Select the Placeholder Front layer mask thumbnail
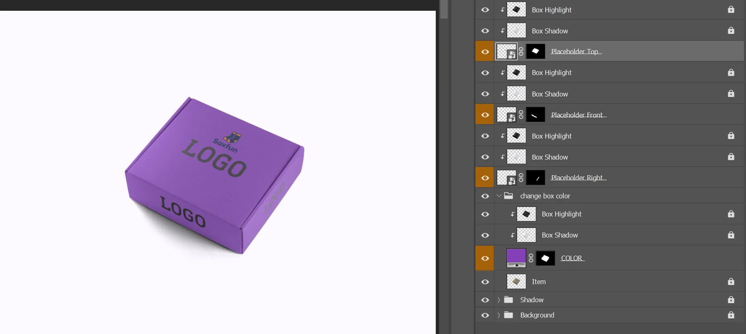746x334 pixels. 535,115
